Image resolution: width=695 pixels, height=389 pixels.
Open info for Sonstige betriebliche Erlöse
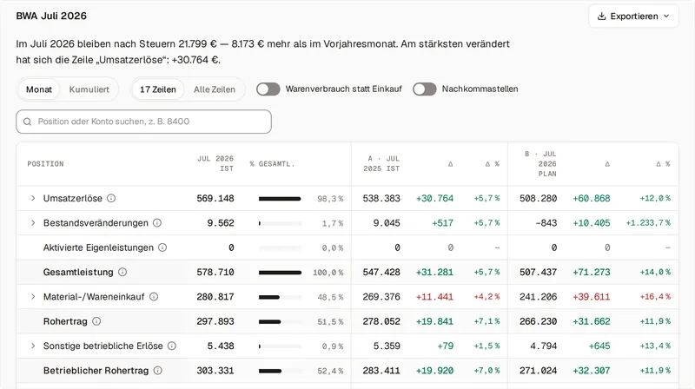[x=171, y=346]
